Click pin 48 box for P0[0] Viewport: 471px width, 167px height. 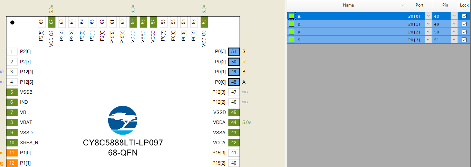pos(234,82)
